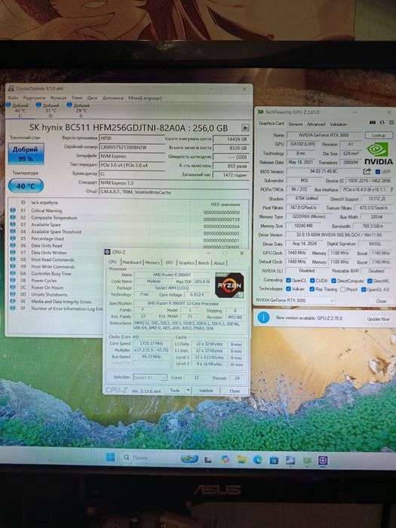Click the Lookup button in GPU-Z

379,135
